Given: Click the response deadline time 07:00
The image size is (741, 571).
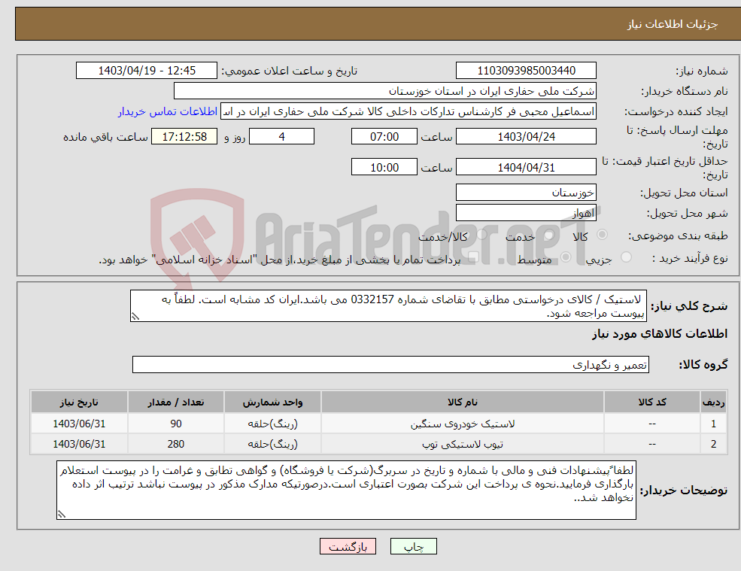Looking at the screenshot, I should [384, 137].
